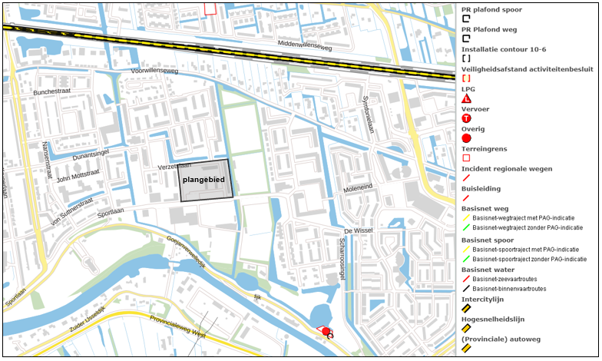602x361 pixels.
Task: Click the Intercitylijn striped legend symbol
Action: (466, 309)
